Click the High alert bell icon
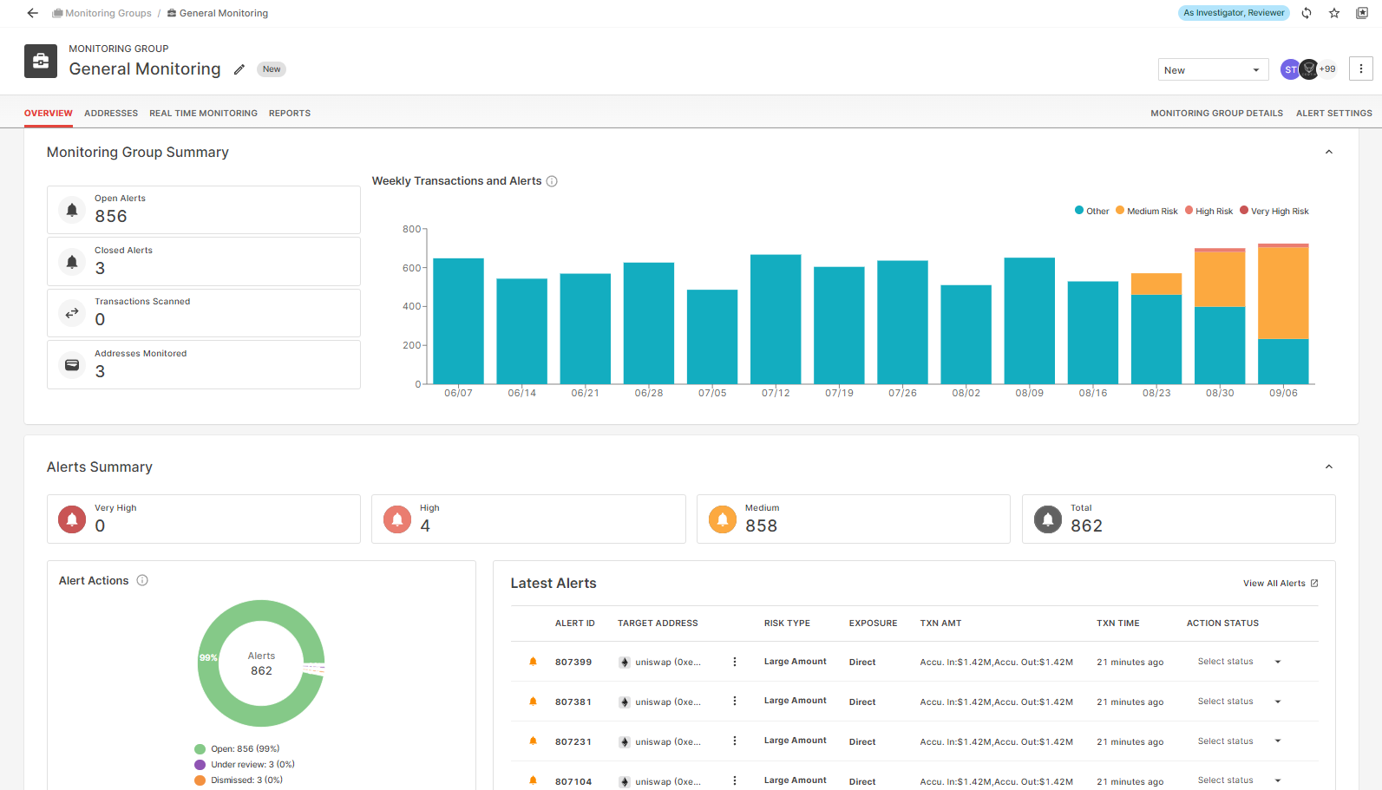 pyautogui.click(x=397, y=519)
